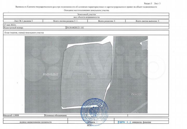Click the Всего разделов: 3 cell
Image resolution: width=187 pixels, height=129 pixels.
[x=106, y=21]
